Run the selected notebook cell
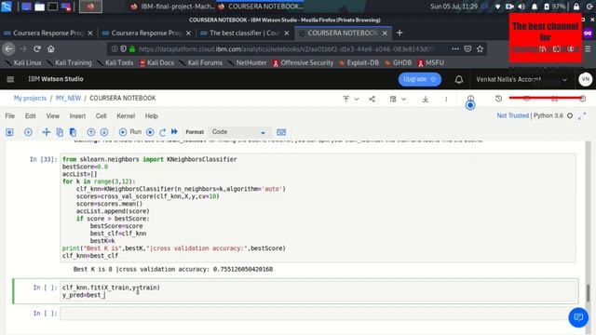 [130, 132]
